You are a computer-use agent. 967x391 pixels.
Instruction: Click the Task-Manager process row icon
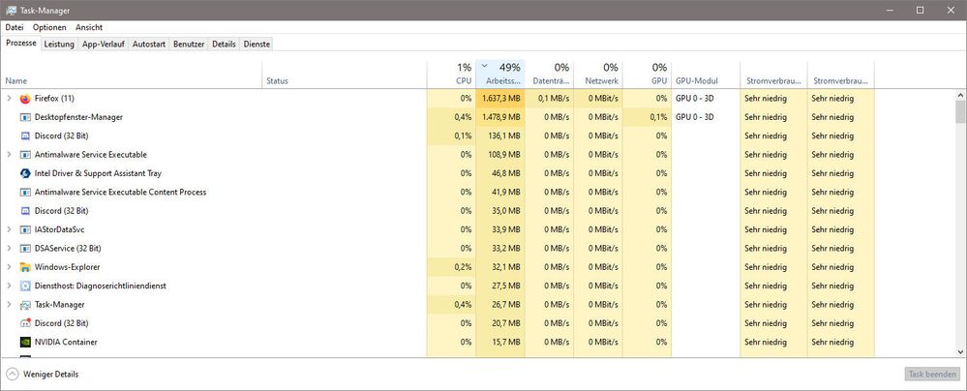25,305
